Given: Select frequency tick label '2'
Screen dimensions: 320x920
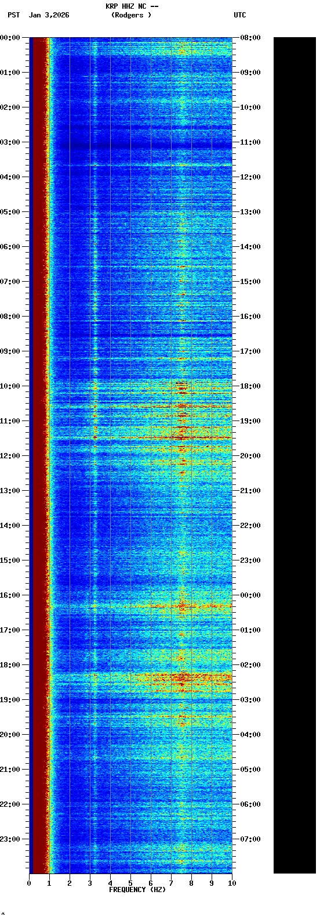Looking at the screenshot, I should pos(70,883).
